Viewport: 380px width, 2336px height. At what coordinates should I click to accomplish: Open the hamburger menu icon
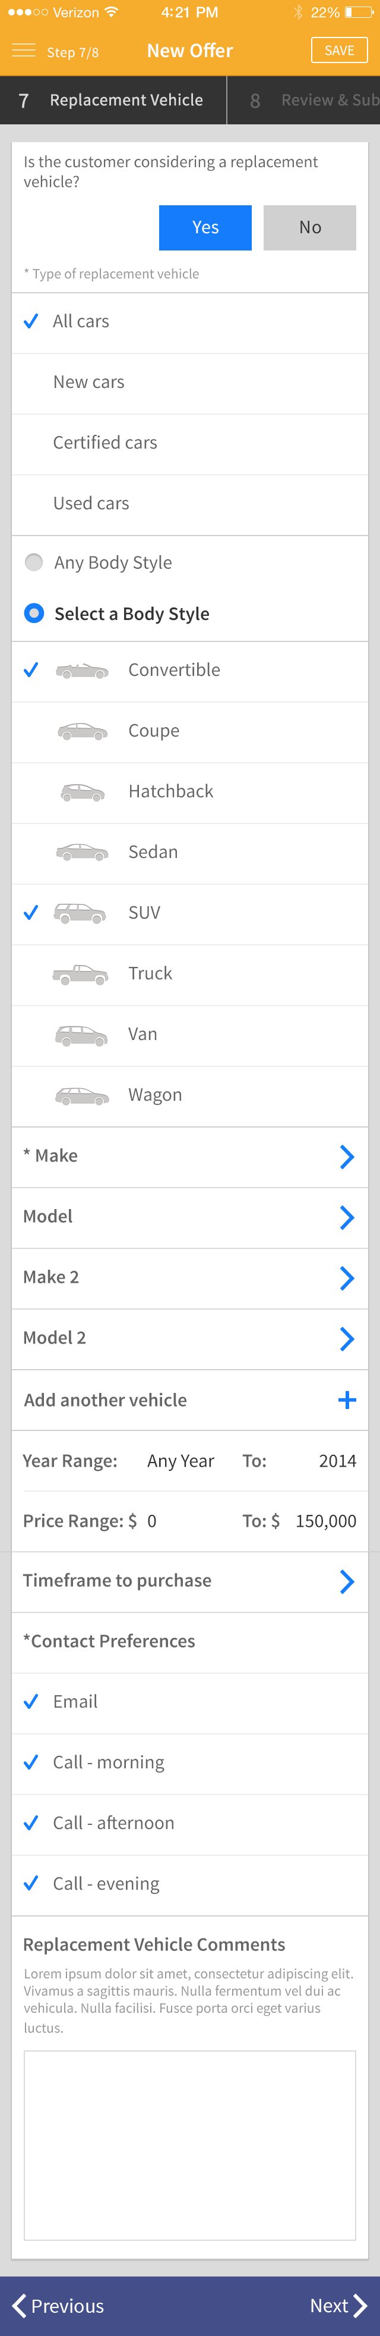coord(24,50)
